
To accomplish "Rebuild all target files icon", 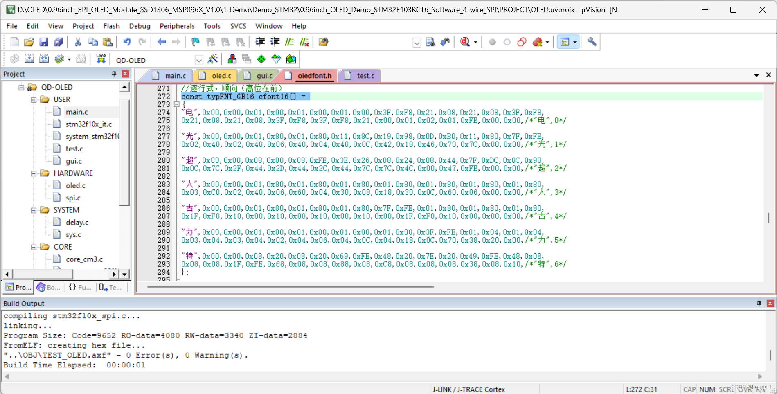I will pos(44,59).
